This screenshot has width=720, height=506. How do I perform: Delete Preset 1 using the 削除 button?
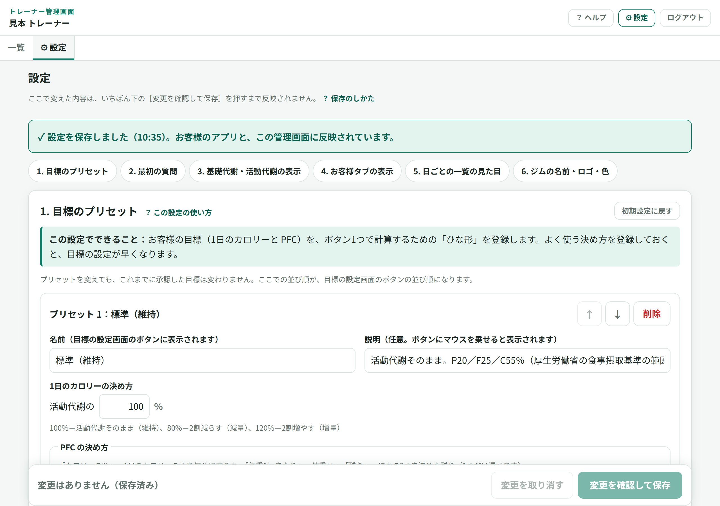pyautogui.click(x=652, y=314)
